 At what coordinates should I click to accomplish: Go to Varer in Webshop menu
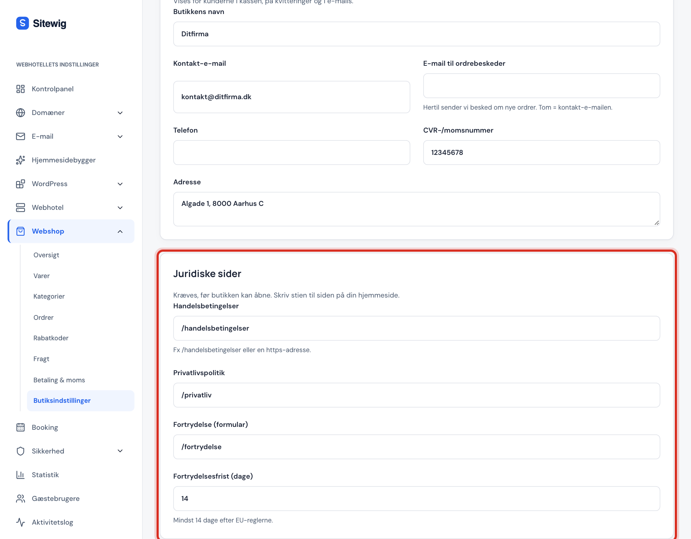(81, 276)
